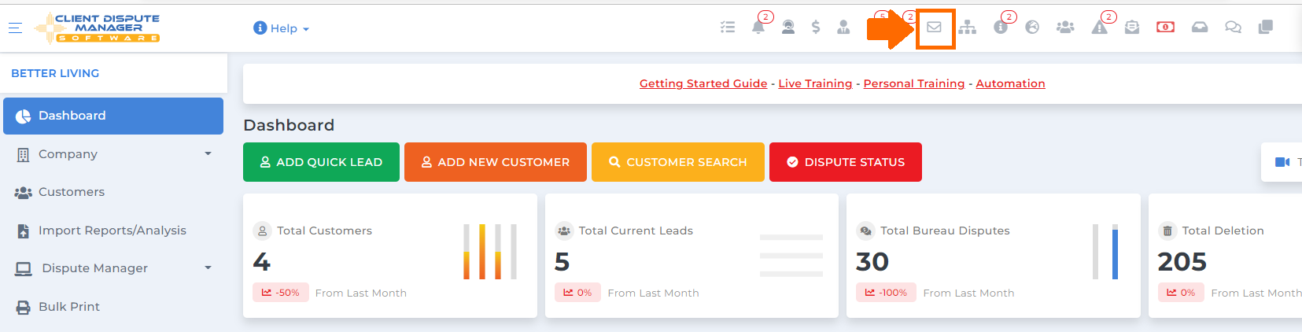Open the Live Training link
Image resolution: width=1302 pixels, height=332 pixels.
coord(815,83)
